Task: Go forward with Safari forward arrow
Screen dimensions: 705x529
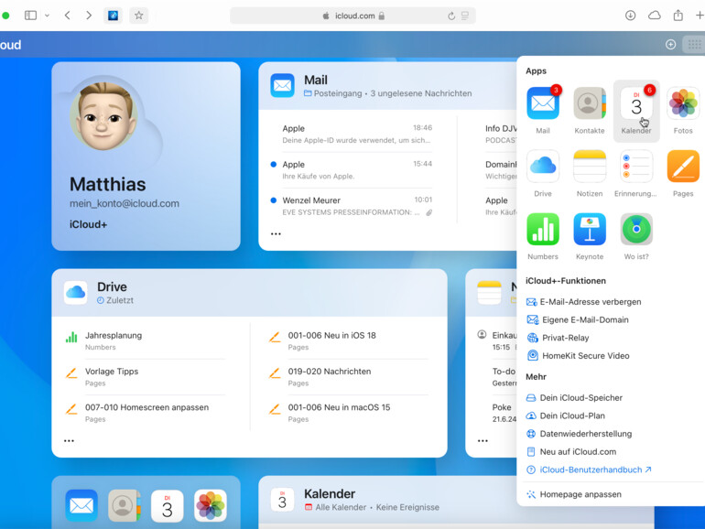Action: pos(89,16)
